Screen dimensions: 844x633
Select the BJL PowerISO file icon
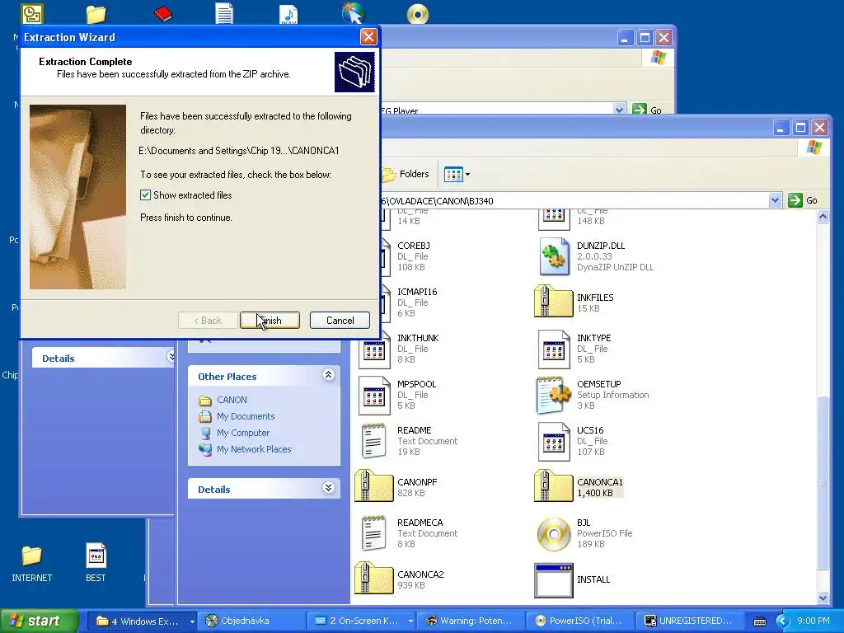coord(553,533)
